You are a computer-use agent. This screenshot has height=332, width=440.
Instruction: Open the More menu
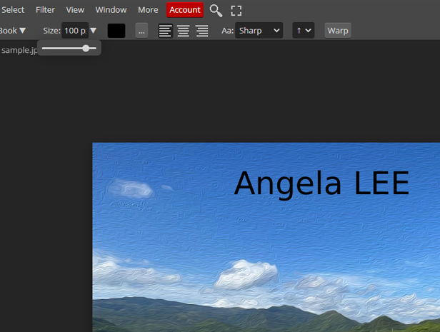pos(148,10)
